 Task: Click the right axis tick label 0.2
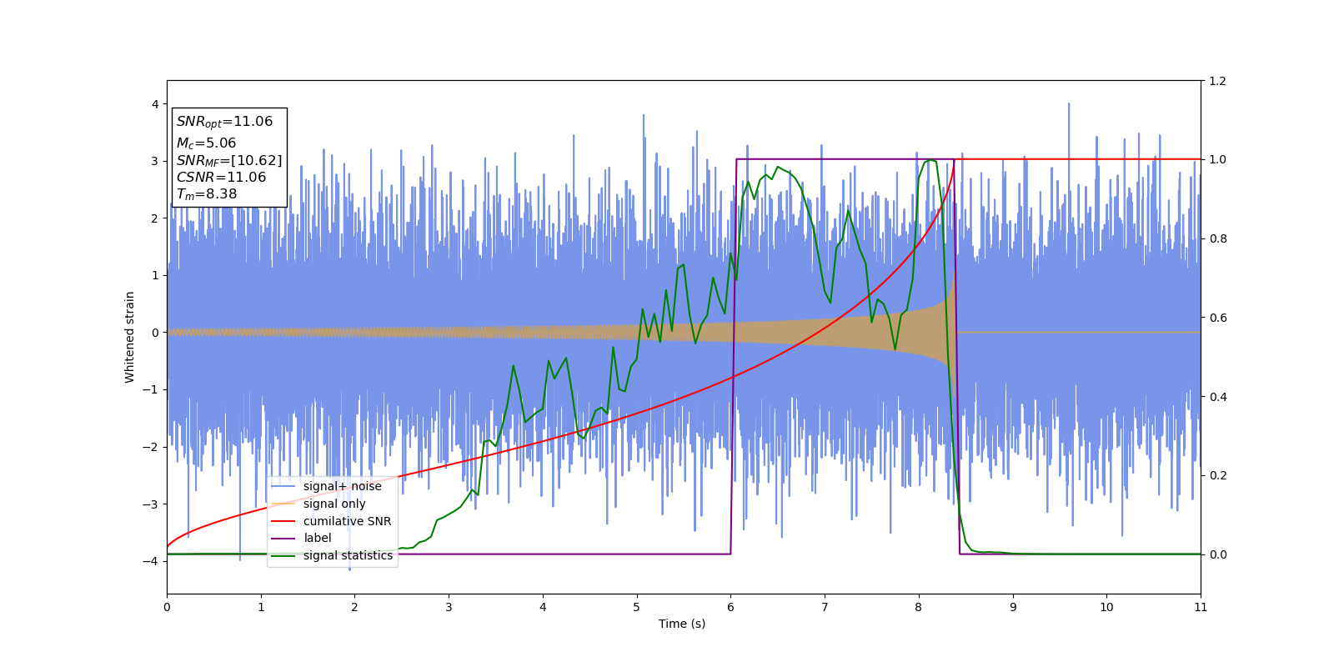click(1217, 475)
